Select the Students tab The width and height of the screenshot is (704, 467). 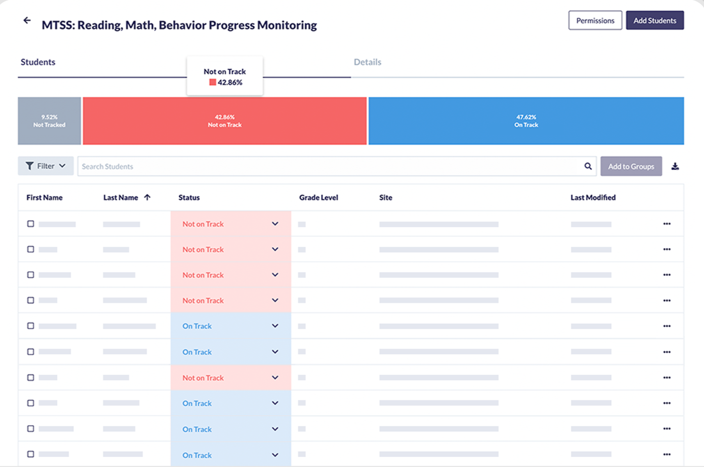(38, 62)
